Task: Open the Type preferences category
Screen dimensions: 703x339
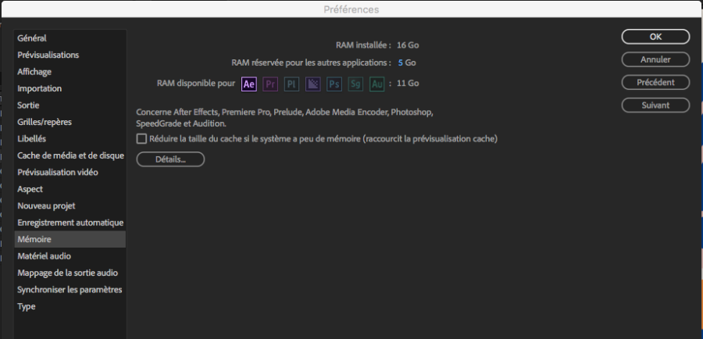Action: click(x=70, y=306)
